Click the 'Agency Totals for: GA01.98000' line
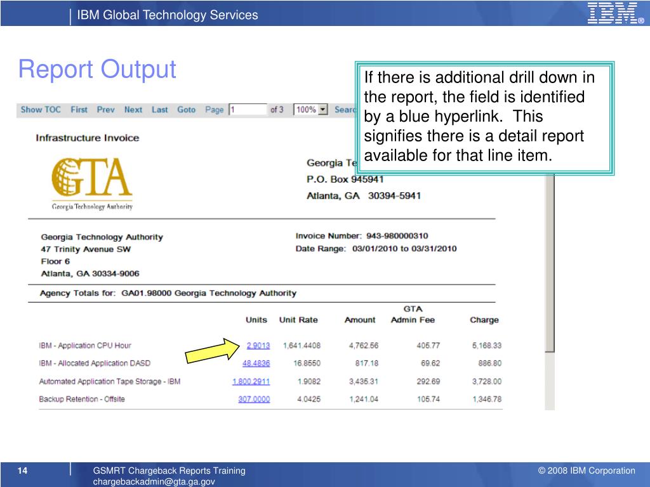Viewport: 650px width, 487px height. (x=168, y=293)
